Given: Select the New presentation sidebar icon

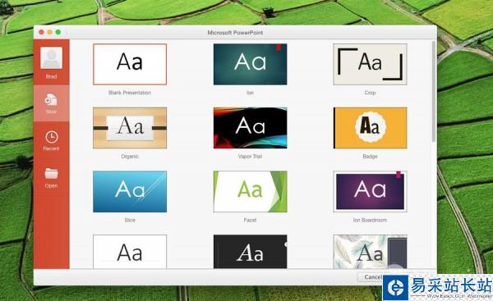Looking at the screenshot, I should [x=51, y=100].
